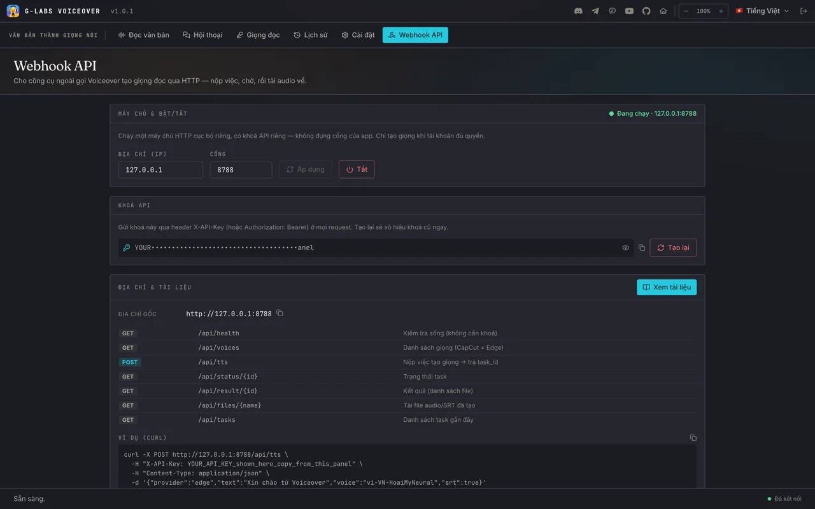
Task: Reveal API key with eye icon
Action: click(x=626, y=248)
